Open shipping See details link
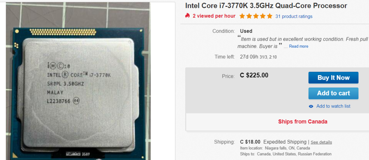369x160 pixels. tap(321, 142)
